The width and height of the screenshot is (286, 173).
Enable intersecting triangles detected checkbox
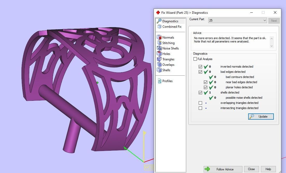pyautogui.click(x=200, y=108)
